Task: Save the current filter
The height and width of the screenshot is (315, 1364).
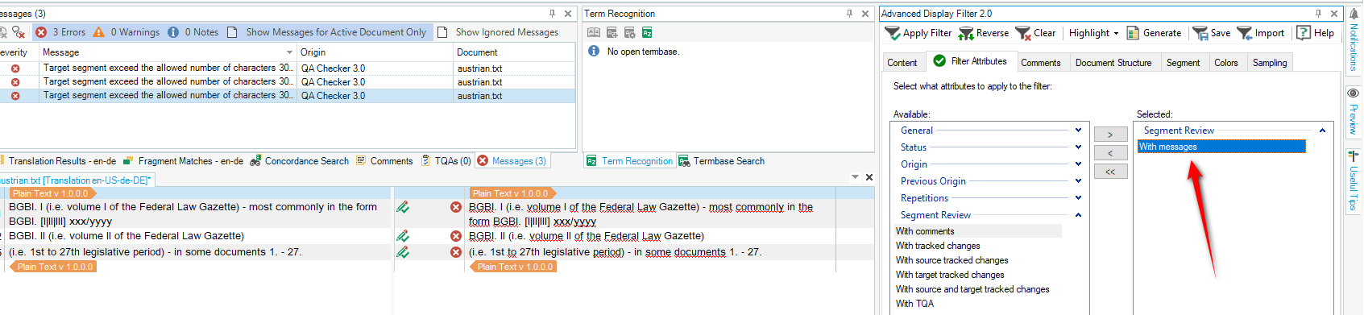Action: (x=1212, y=33)
